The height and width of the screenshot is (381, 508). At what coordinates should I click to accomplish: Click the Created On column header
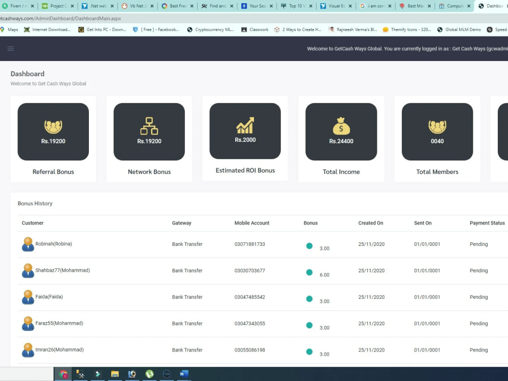coord(371,223)
